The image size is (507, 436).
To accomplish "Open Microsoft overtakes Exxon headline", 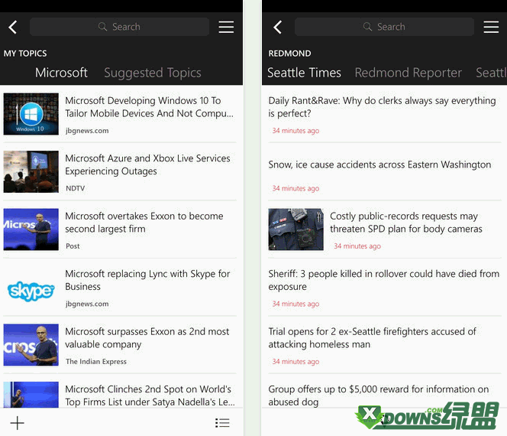I will [x=144, y=223].
